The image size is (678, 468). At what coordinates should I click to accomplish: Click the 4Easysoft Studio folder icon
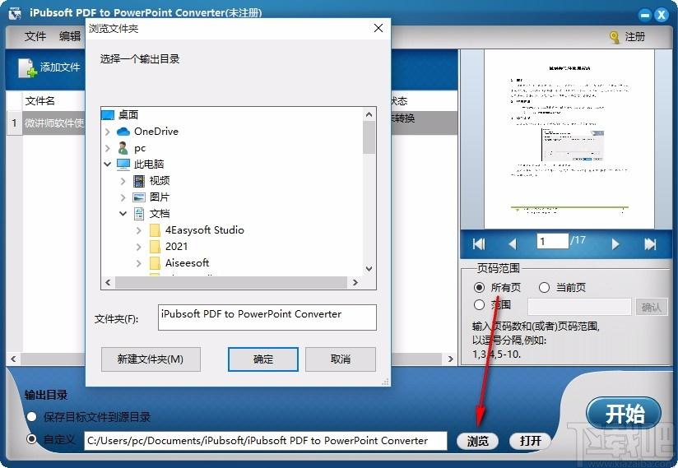[155, 230]
